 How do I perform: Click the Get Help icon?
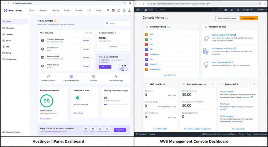point(93,76)
